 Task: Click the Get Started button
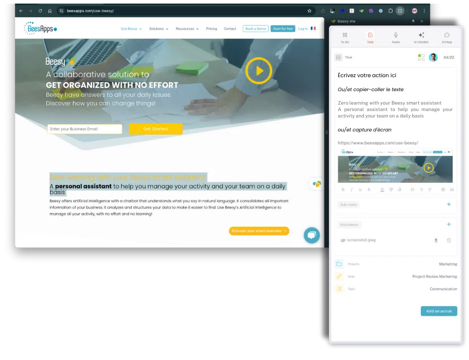click(x=156, y=129)
